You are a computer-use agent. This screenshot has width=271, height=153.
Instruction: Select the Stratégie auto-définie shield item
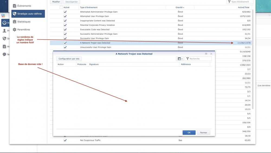point(28,14)
